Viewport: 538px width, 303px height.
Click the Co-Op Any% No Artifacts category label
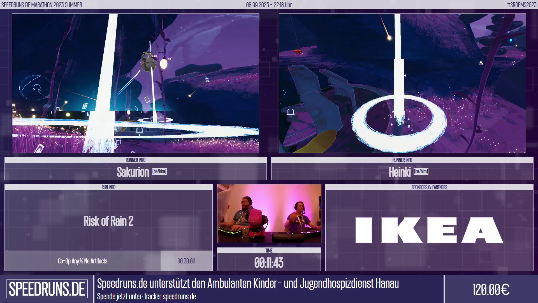coord(82,261)
